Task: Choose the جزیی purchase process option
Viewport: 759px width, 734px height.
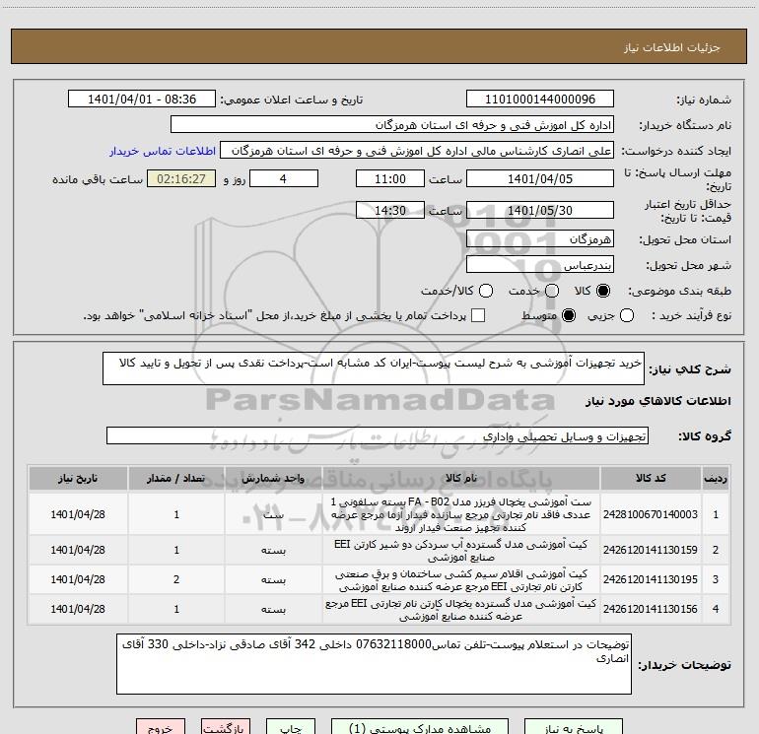Action: click(627, 316)
